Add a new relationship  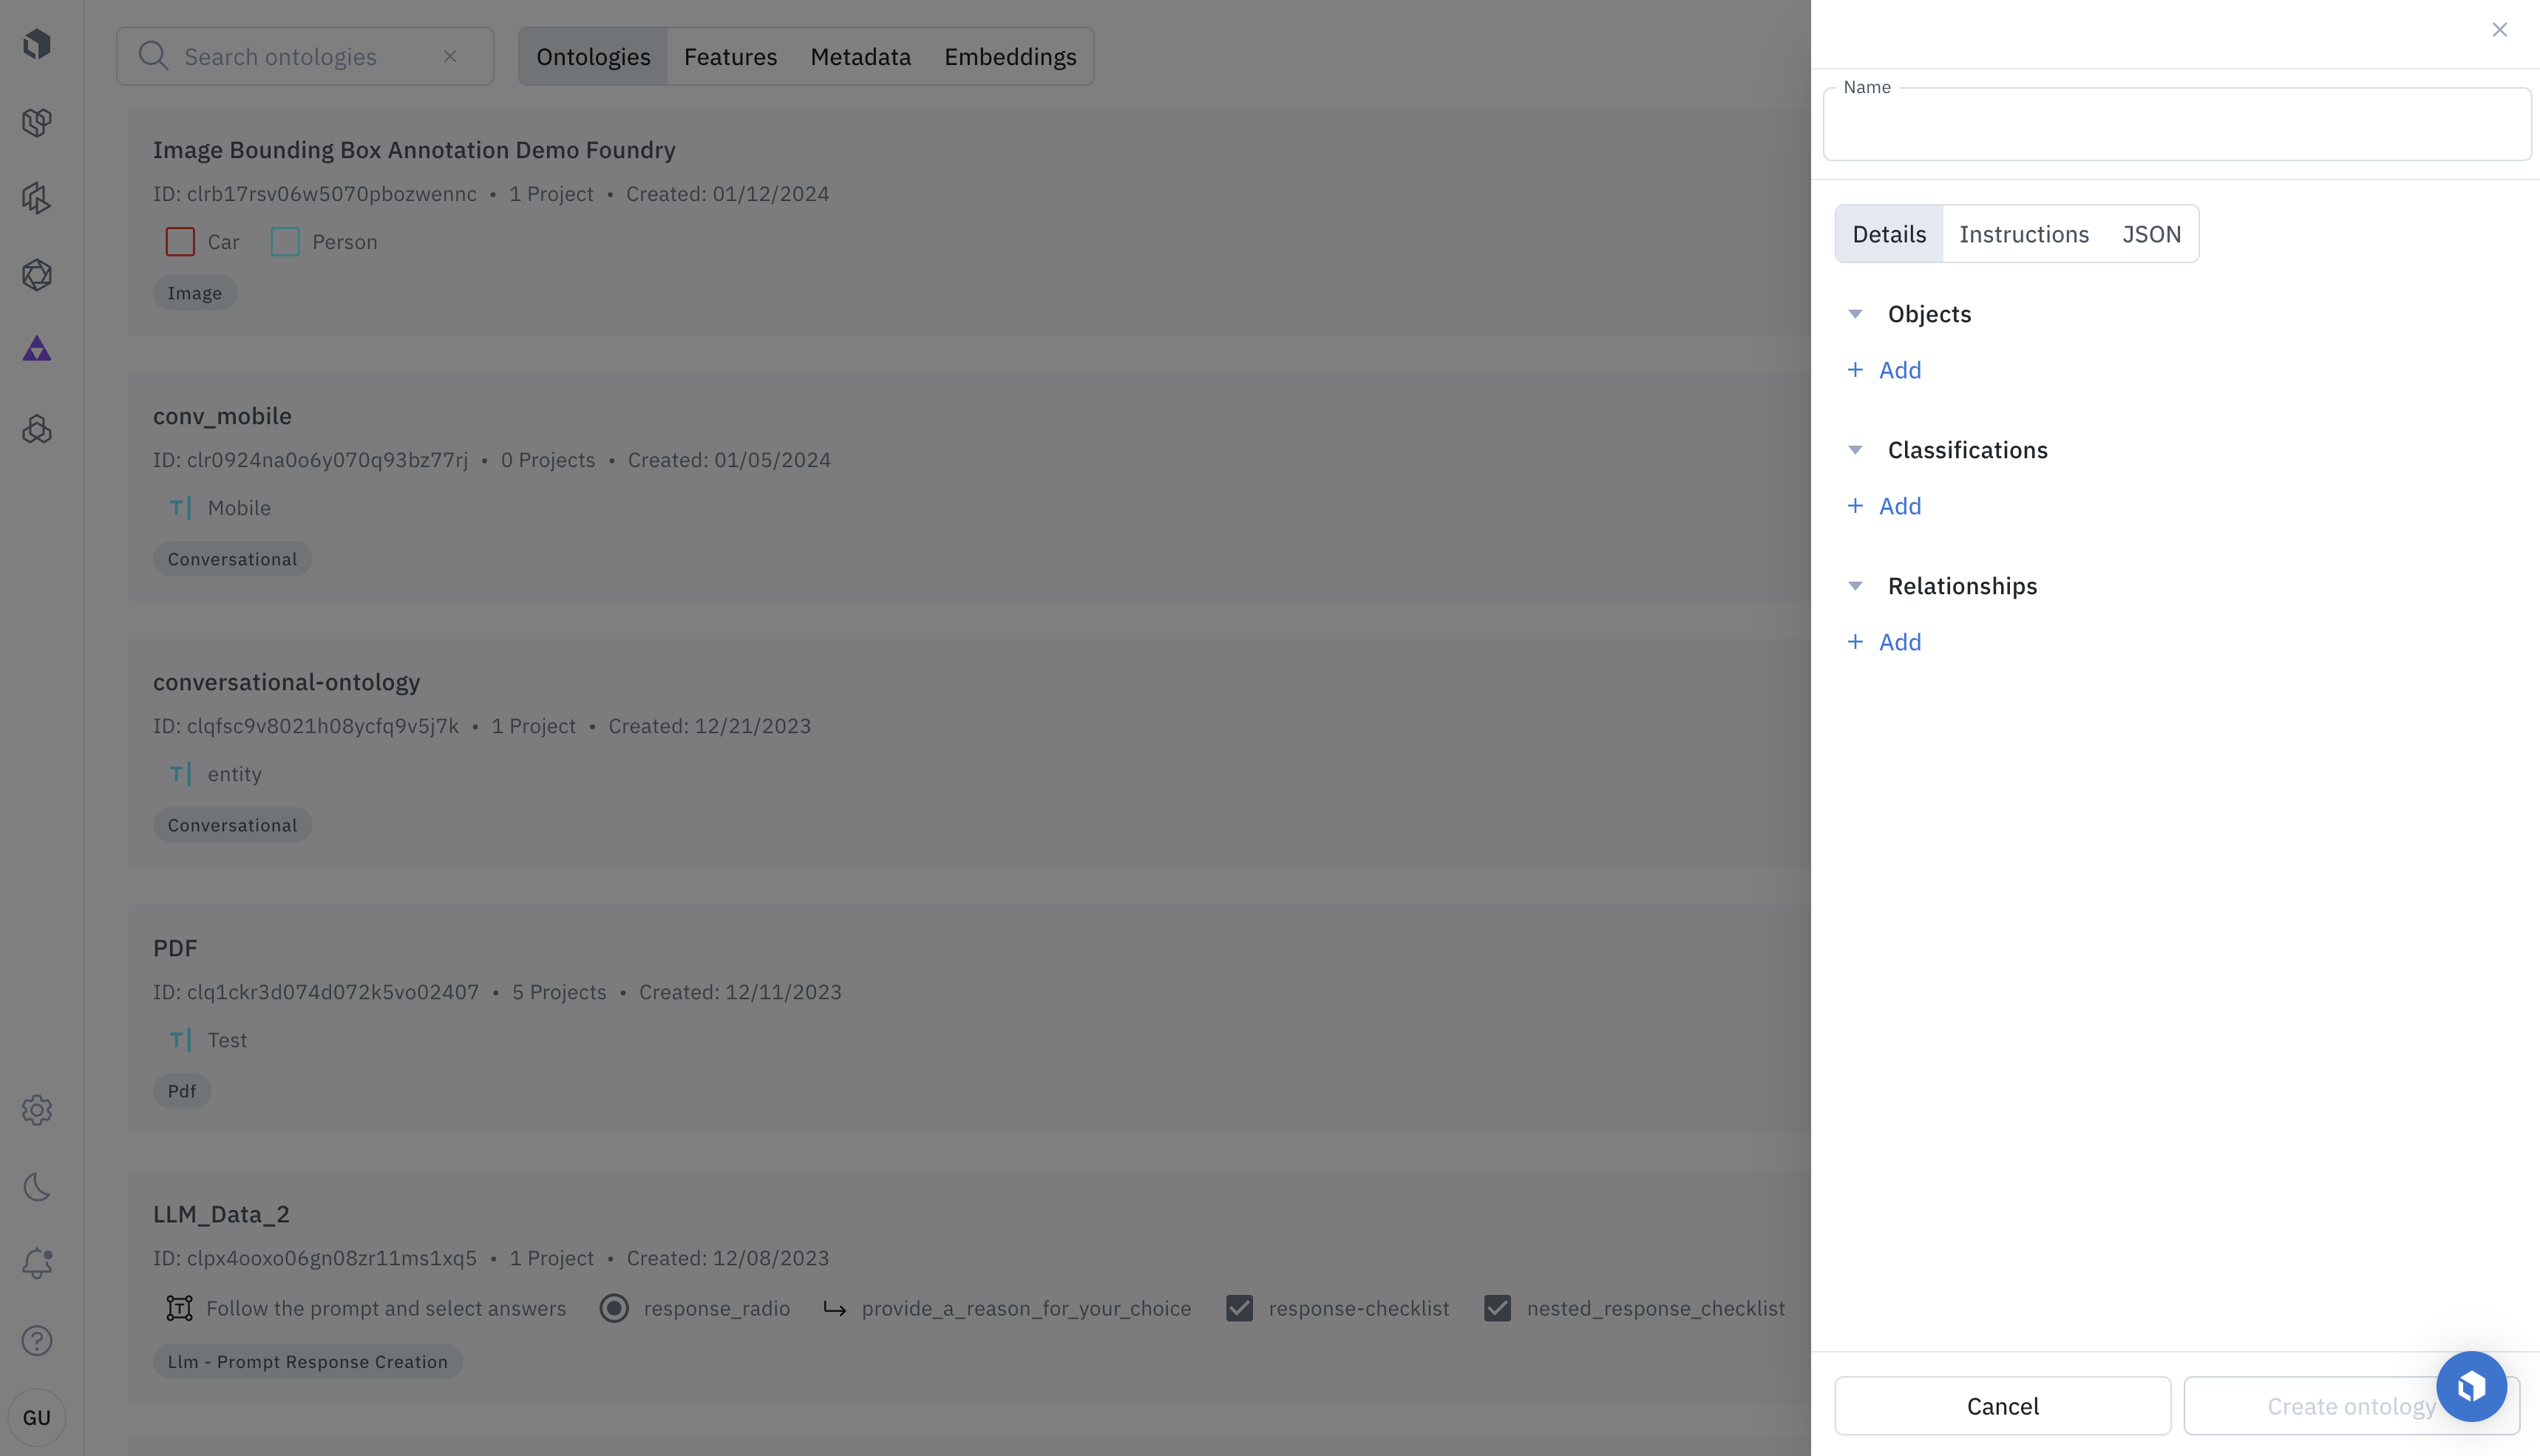(x=1884, y=642)
